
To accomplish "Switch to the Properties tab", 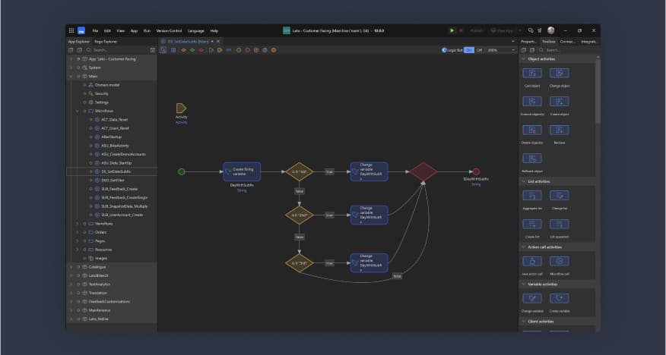I will click(528, 41).
